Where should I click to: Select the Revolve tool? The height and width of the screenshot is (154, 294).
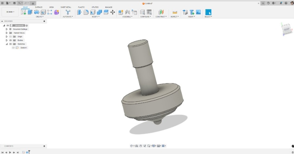pyautogui.click(x=37, y=12)
